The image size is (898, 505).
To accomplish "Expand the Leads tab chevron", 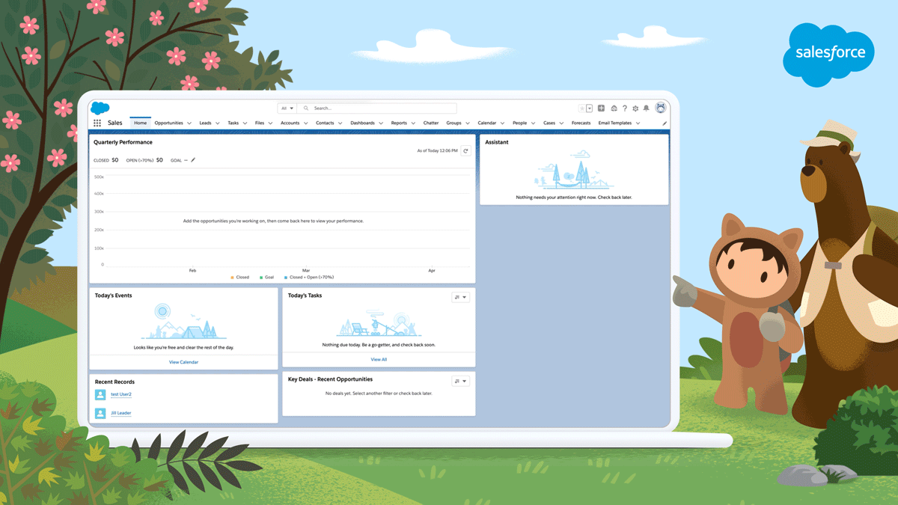I will tap(218, 123).
